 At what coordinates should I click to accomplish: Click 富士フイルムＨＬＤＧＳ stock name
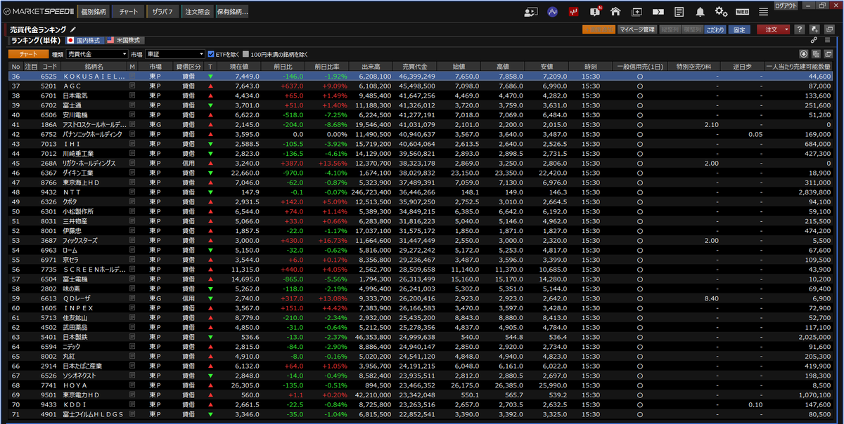(93, 413)
